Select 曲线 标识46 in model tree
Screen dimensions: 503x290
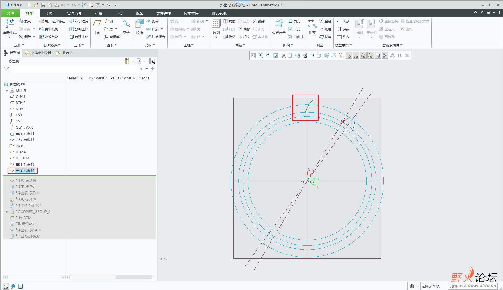pos(22,171)
